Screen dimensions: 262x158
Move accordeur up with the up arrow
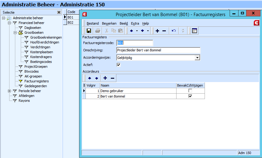pos(90,78)
